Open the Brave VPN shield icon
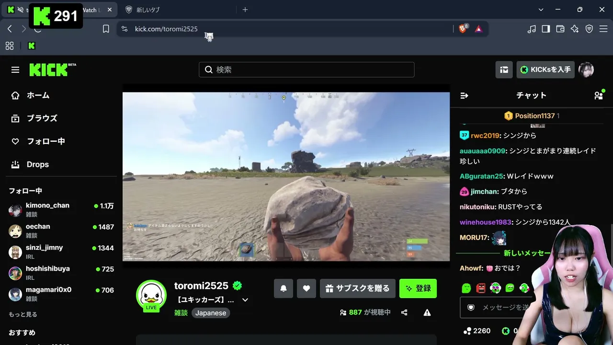613x345 pixels. tap(589, 29)
